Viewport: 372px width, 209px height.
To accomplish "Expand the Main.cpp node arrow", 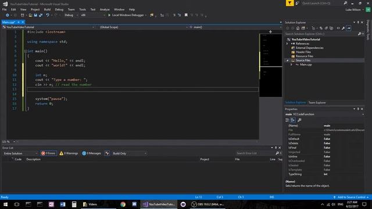I will pos(291,64).
